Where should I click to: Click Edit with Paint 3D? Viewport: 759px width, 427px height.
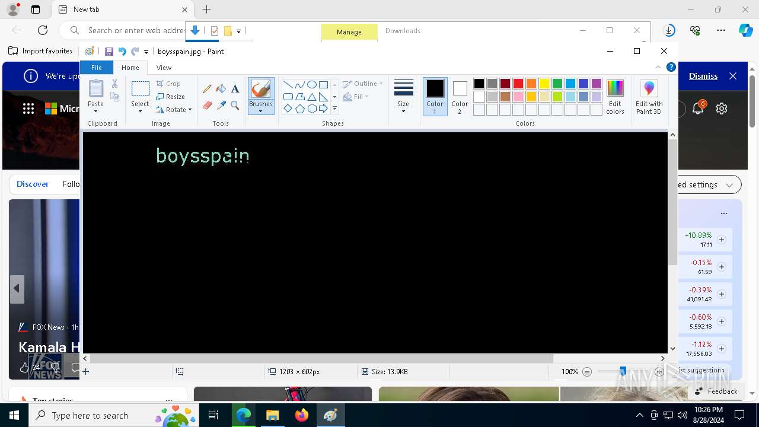pos(649,97)
